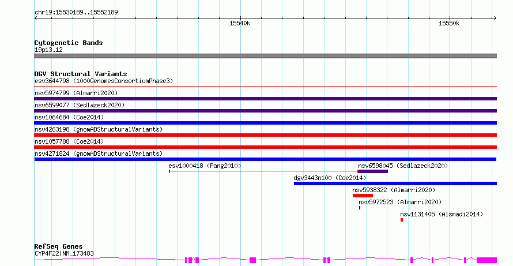Screen dimensions: 513x266
Task: Click the nsv4271824 gnomAD blue bar
Action: [x=265, y=159]
